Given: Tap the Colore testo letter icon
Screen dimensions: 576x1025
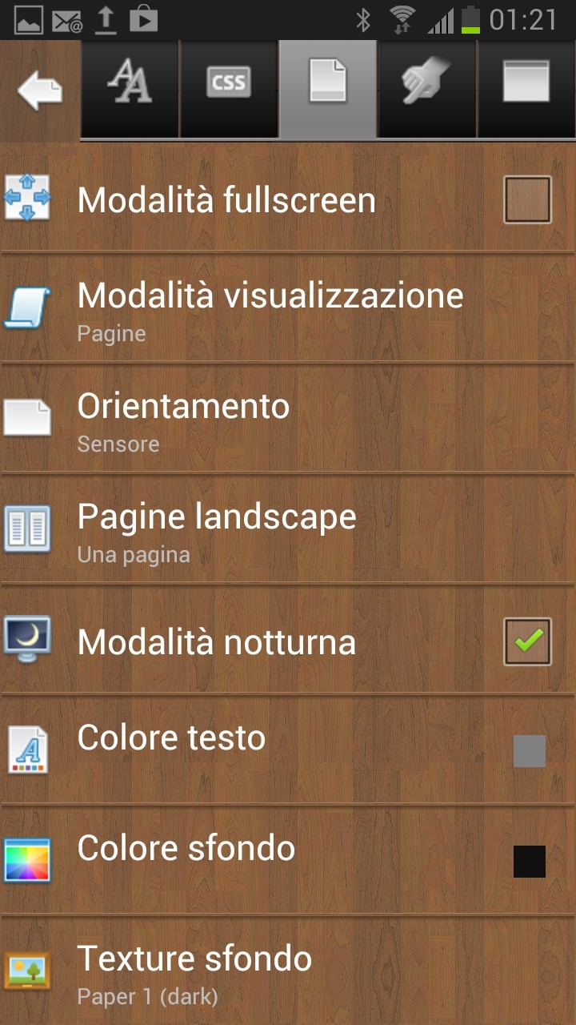Looking at the screenshot, I should click(27, 750).
